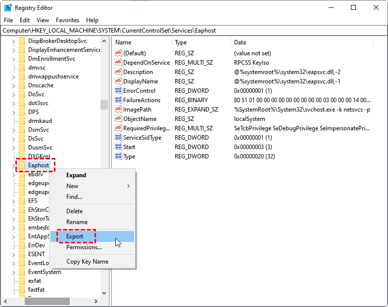
Task: Click the Registry Editor app icon in title bar
Action: [8, 8]
